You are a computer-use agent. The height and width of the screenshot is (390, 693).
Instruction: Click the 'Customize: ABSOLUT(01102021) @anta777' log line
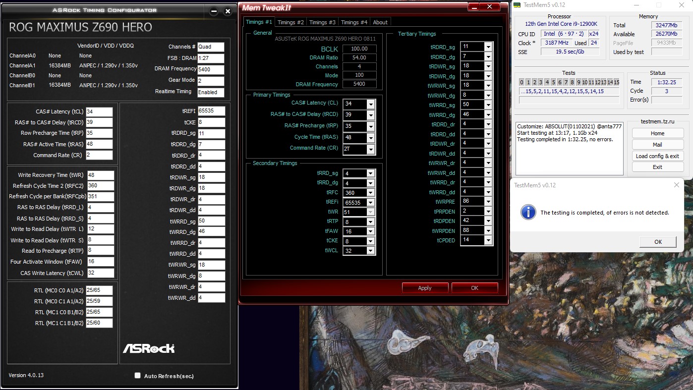(x=569, y=126)
